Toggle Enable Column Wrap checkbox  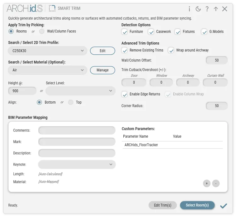(x=168, y=94)
